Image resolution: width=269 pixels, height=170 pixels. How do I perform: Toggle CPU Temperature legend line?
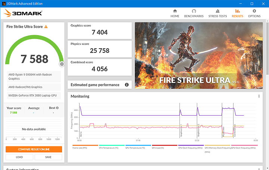(x=112, y=147)
